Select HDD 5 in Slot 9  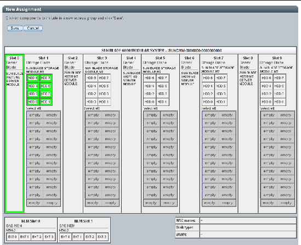(279, 86)
